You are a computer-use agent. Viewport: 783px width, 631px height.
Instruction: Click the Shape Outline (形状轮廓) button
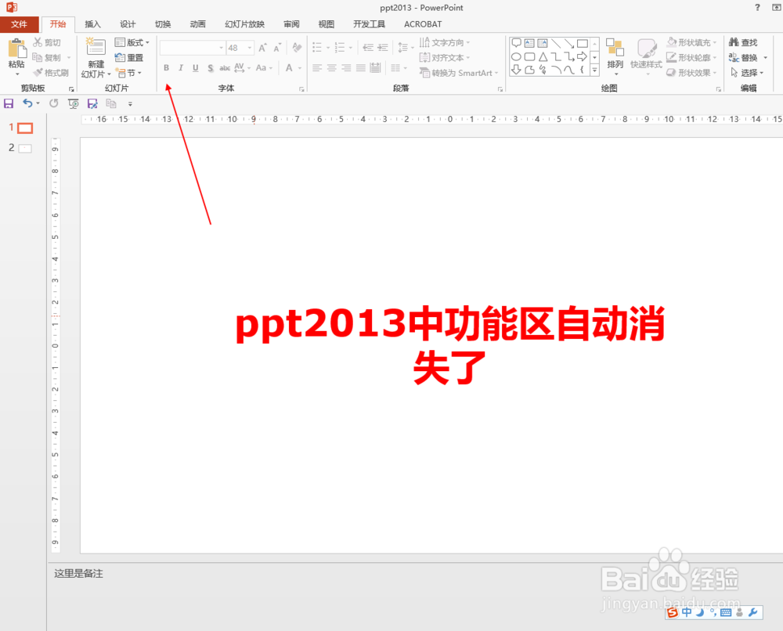click(691, 57)
